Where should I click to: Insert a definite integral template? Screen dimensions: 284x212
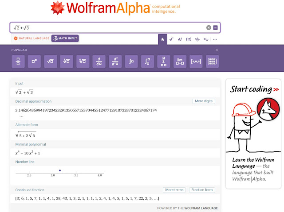[147, 62]
